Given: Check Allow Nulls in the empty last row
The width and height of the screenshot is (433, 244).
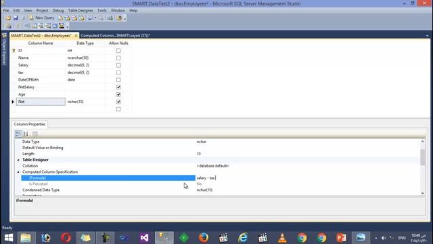Looking at the screenshot, I should point(118,109).
